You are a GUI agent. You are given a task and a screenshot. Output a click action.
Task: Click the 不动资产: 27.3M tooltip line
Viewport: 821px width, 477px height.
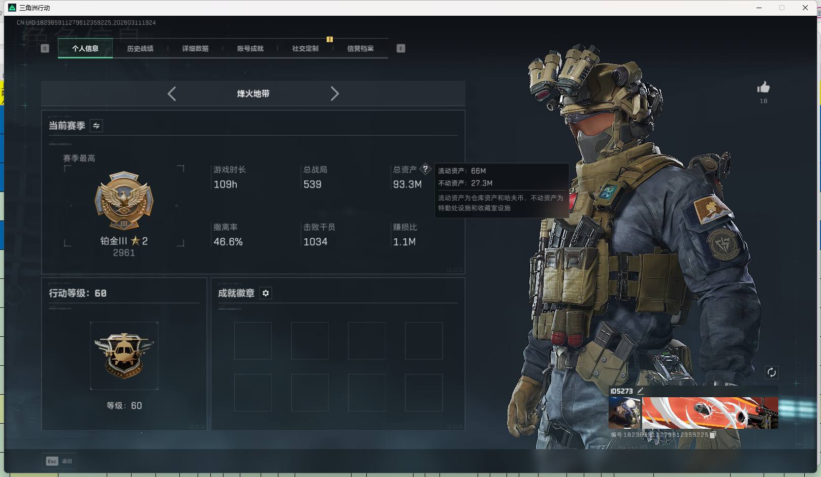point(465,183)
